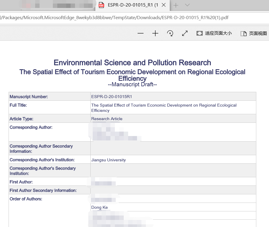Click the zoom in plus icon
Image resolution: width=269 pixels, height=227 pixels.
[x=155, y=34]
